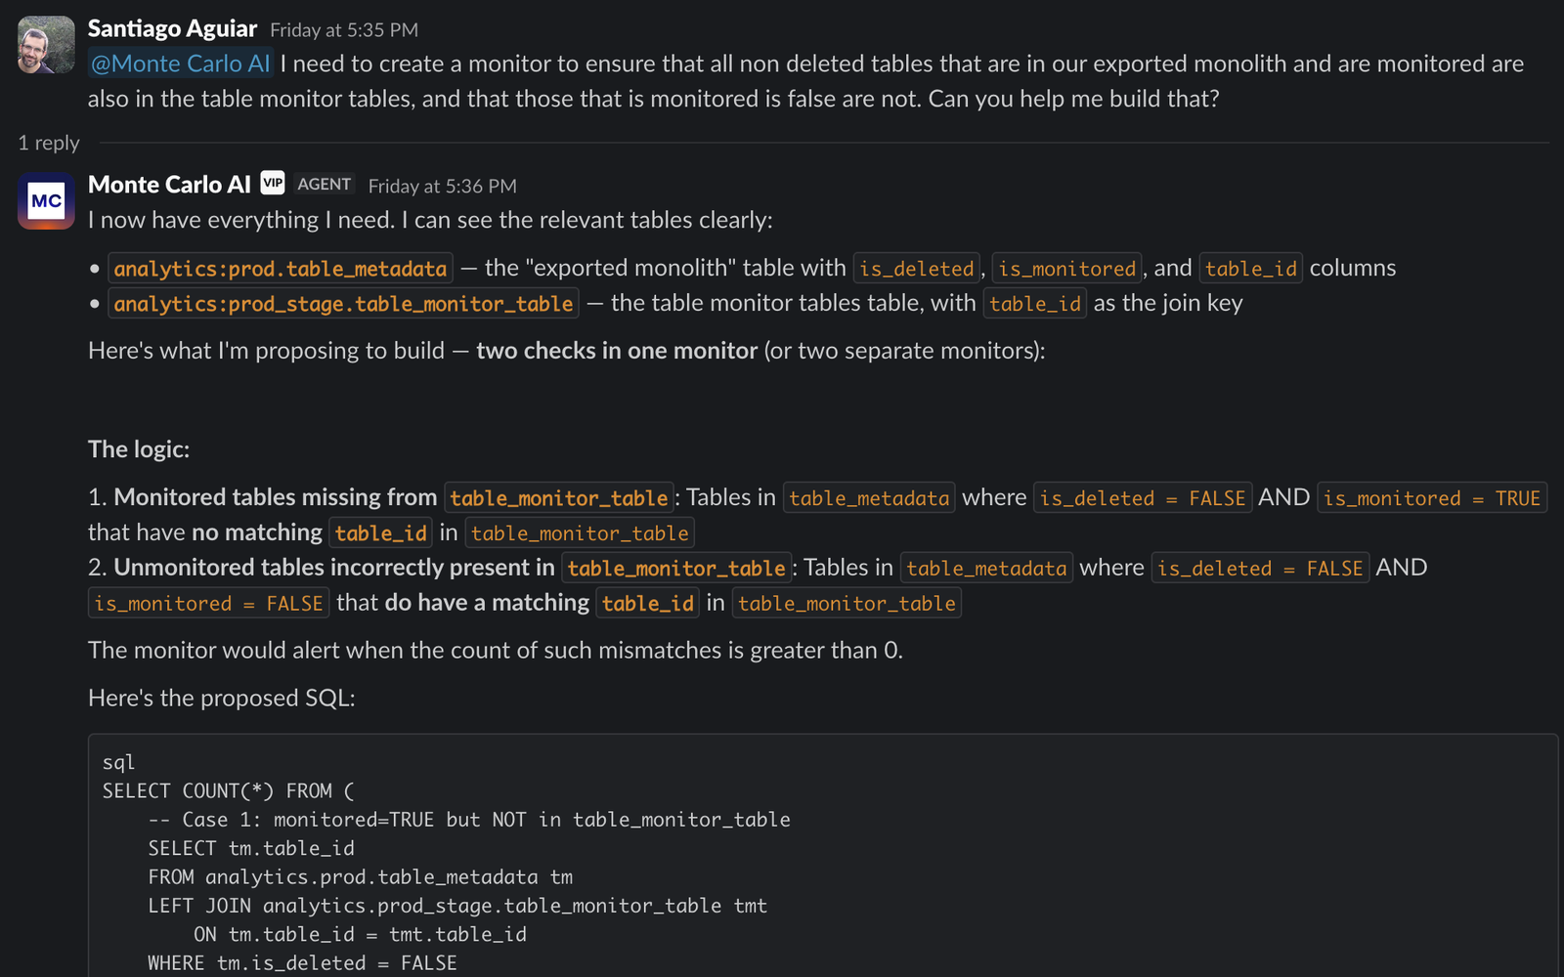Image resolution: width=1564 pixels, height=977 pixels.
Task: Click the standalone is_deleted code chip
Action: coord(917,269)
